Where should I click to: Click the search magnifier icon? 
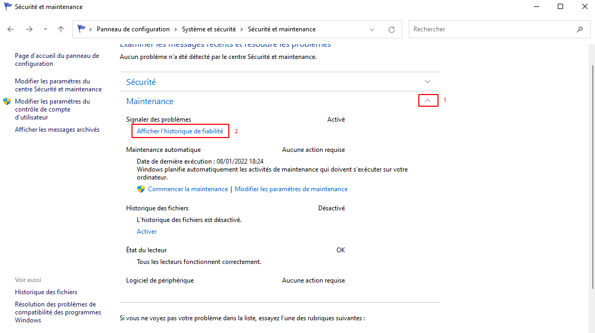580,29
